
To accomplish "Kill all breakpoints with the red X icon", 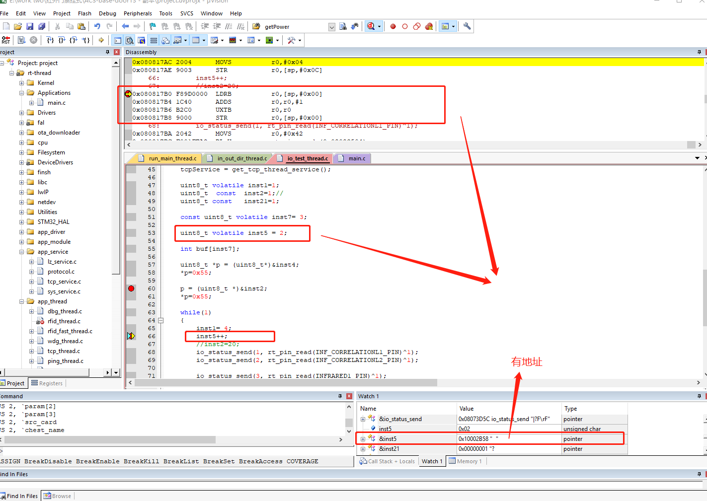I will point(429,26).
